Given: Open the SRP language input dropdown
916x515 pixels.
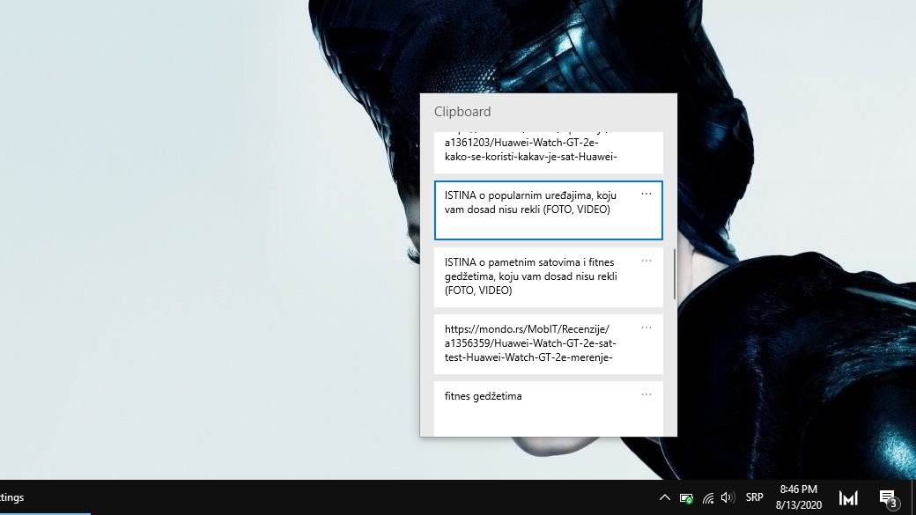Looking at the screenshot, I should tap(753, 497).
